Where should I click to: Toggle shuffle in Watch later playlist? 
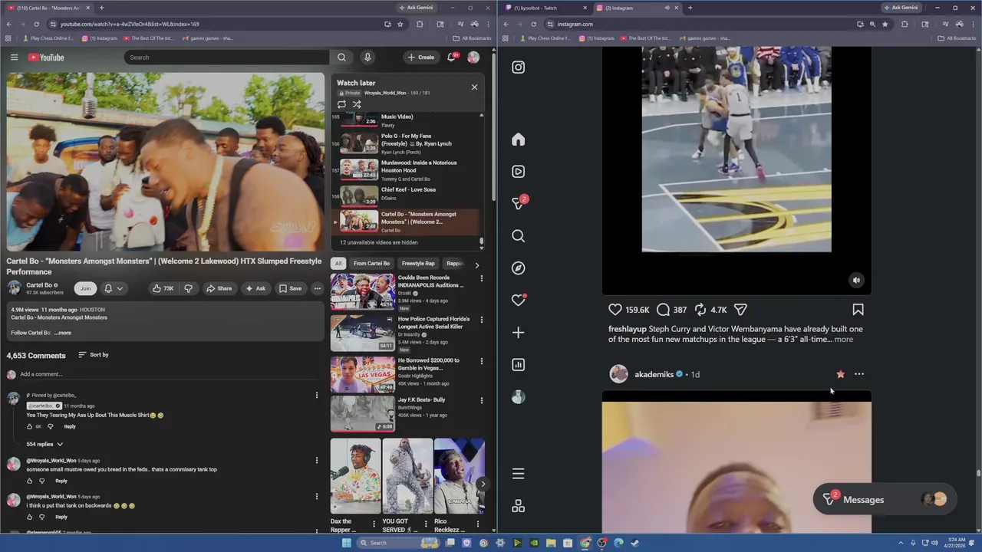pos(357,104)
